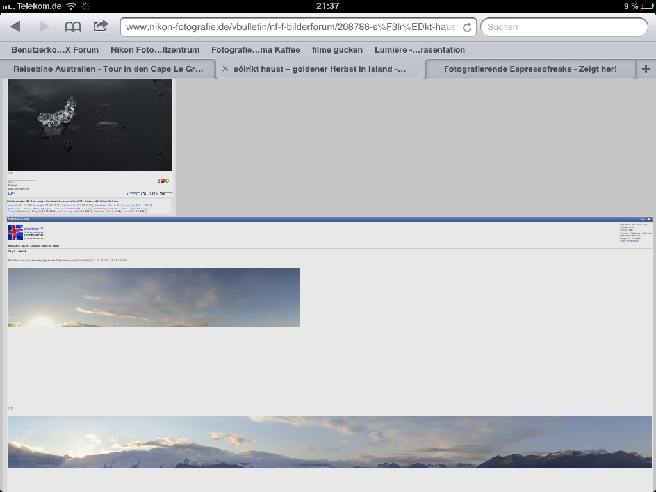Tap the battery indicator in status bar
Screen dimensions: 656x492
(x=647, y=6)
